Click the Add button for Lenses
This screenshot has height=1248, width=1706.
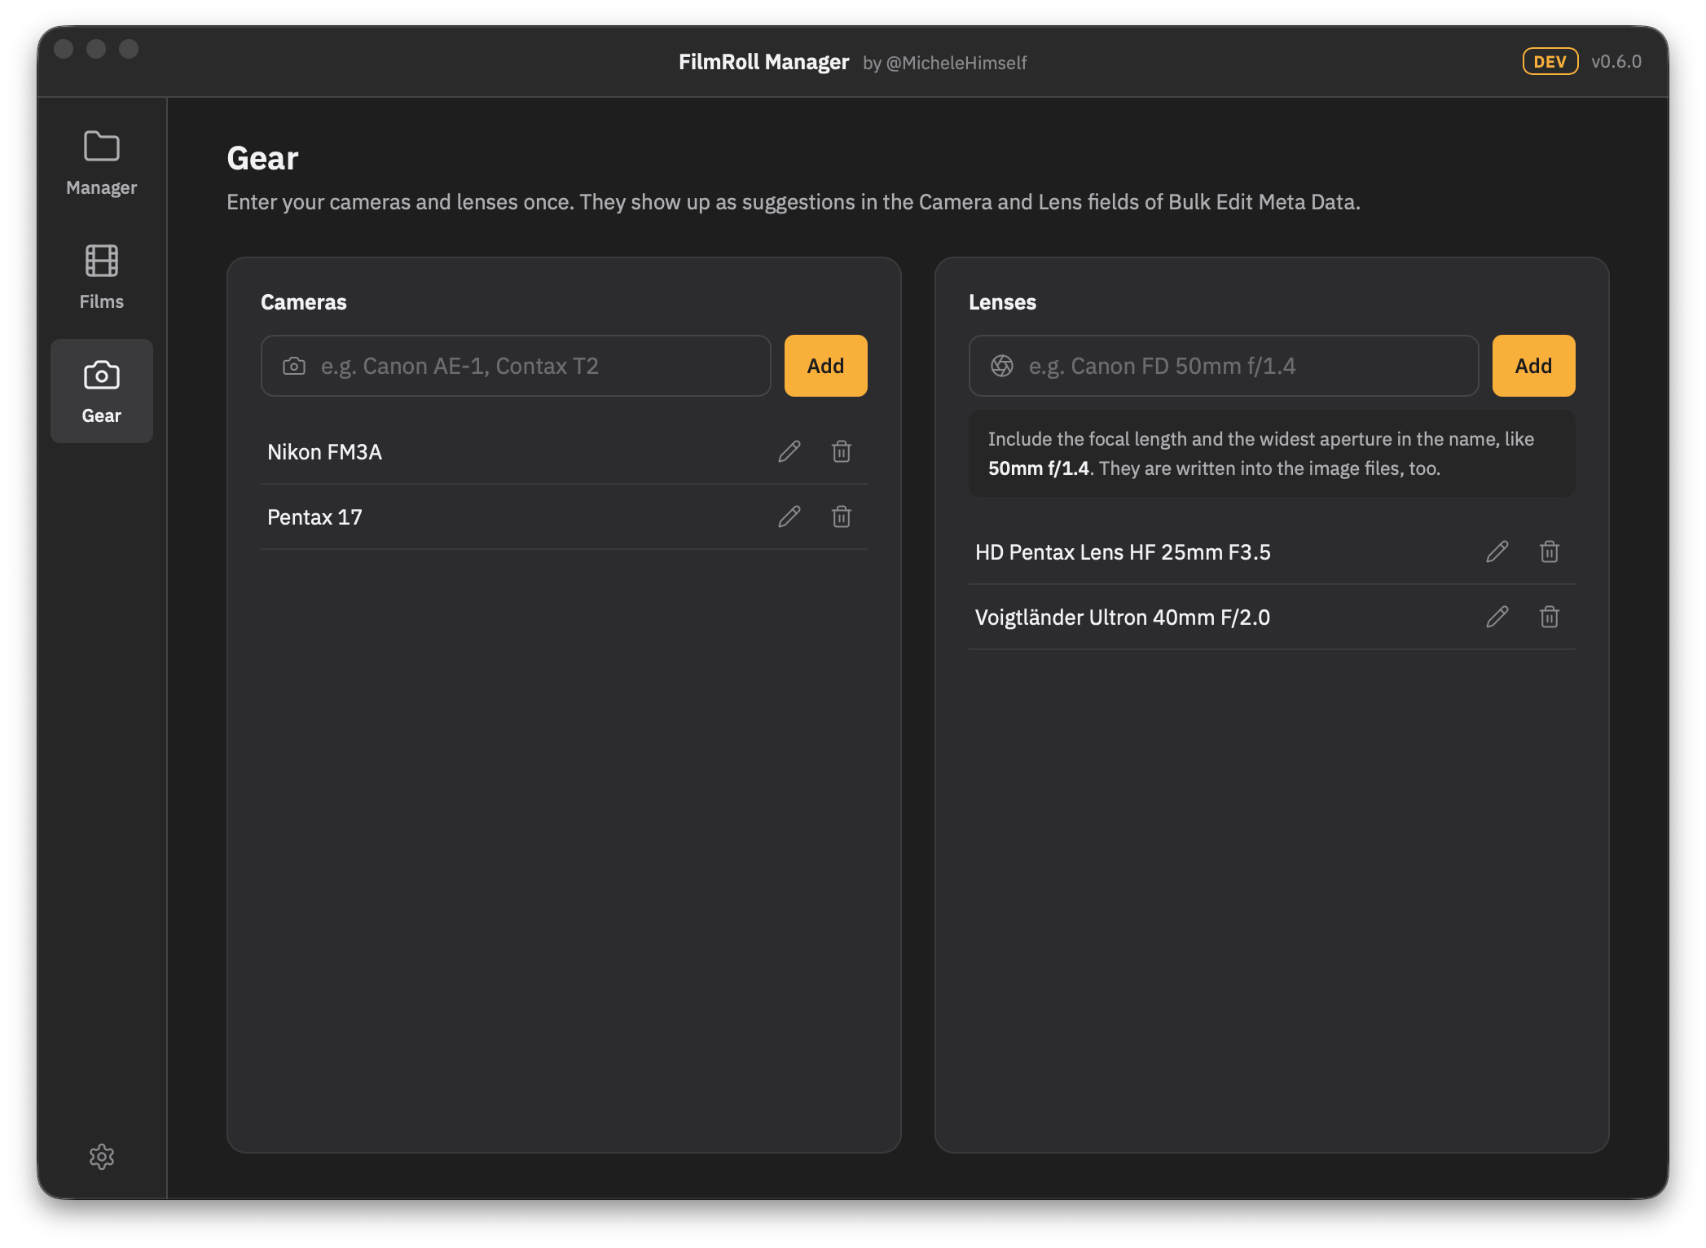1533,366
